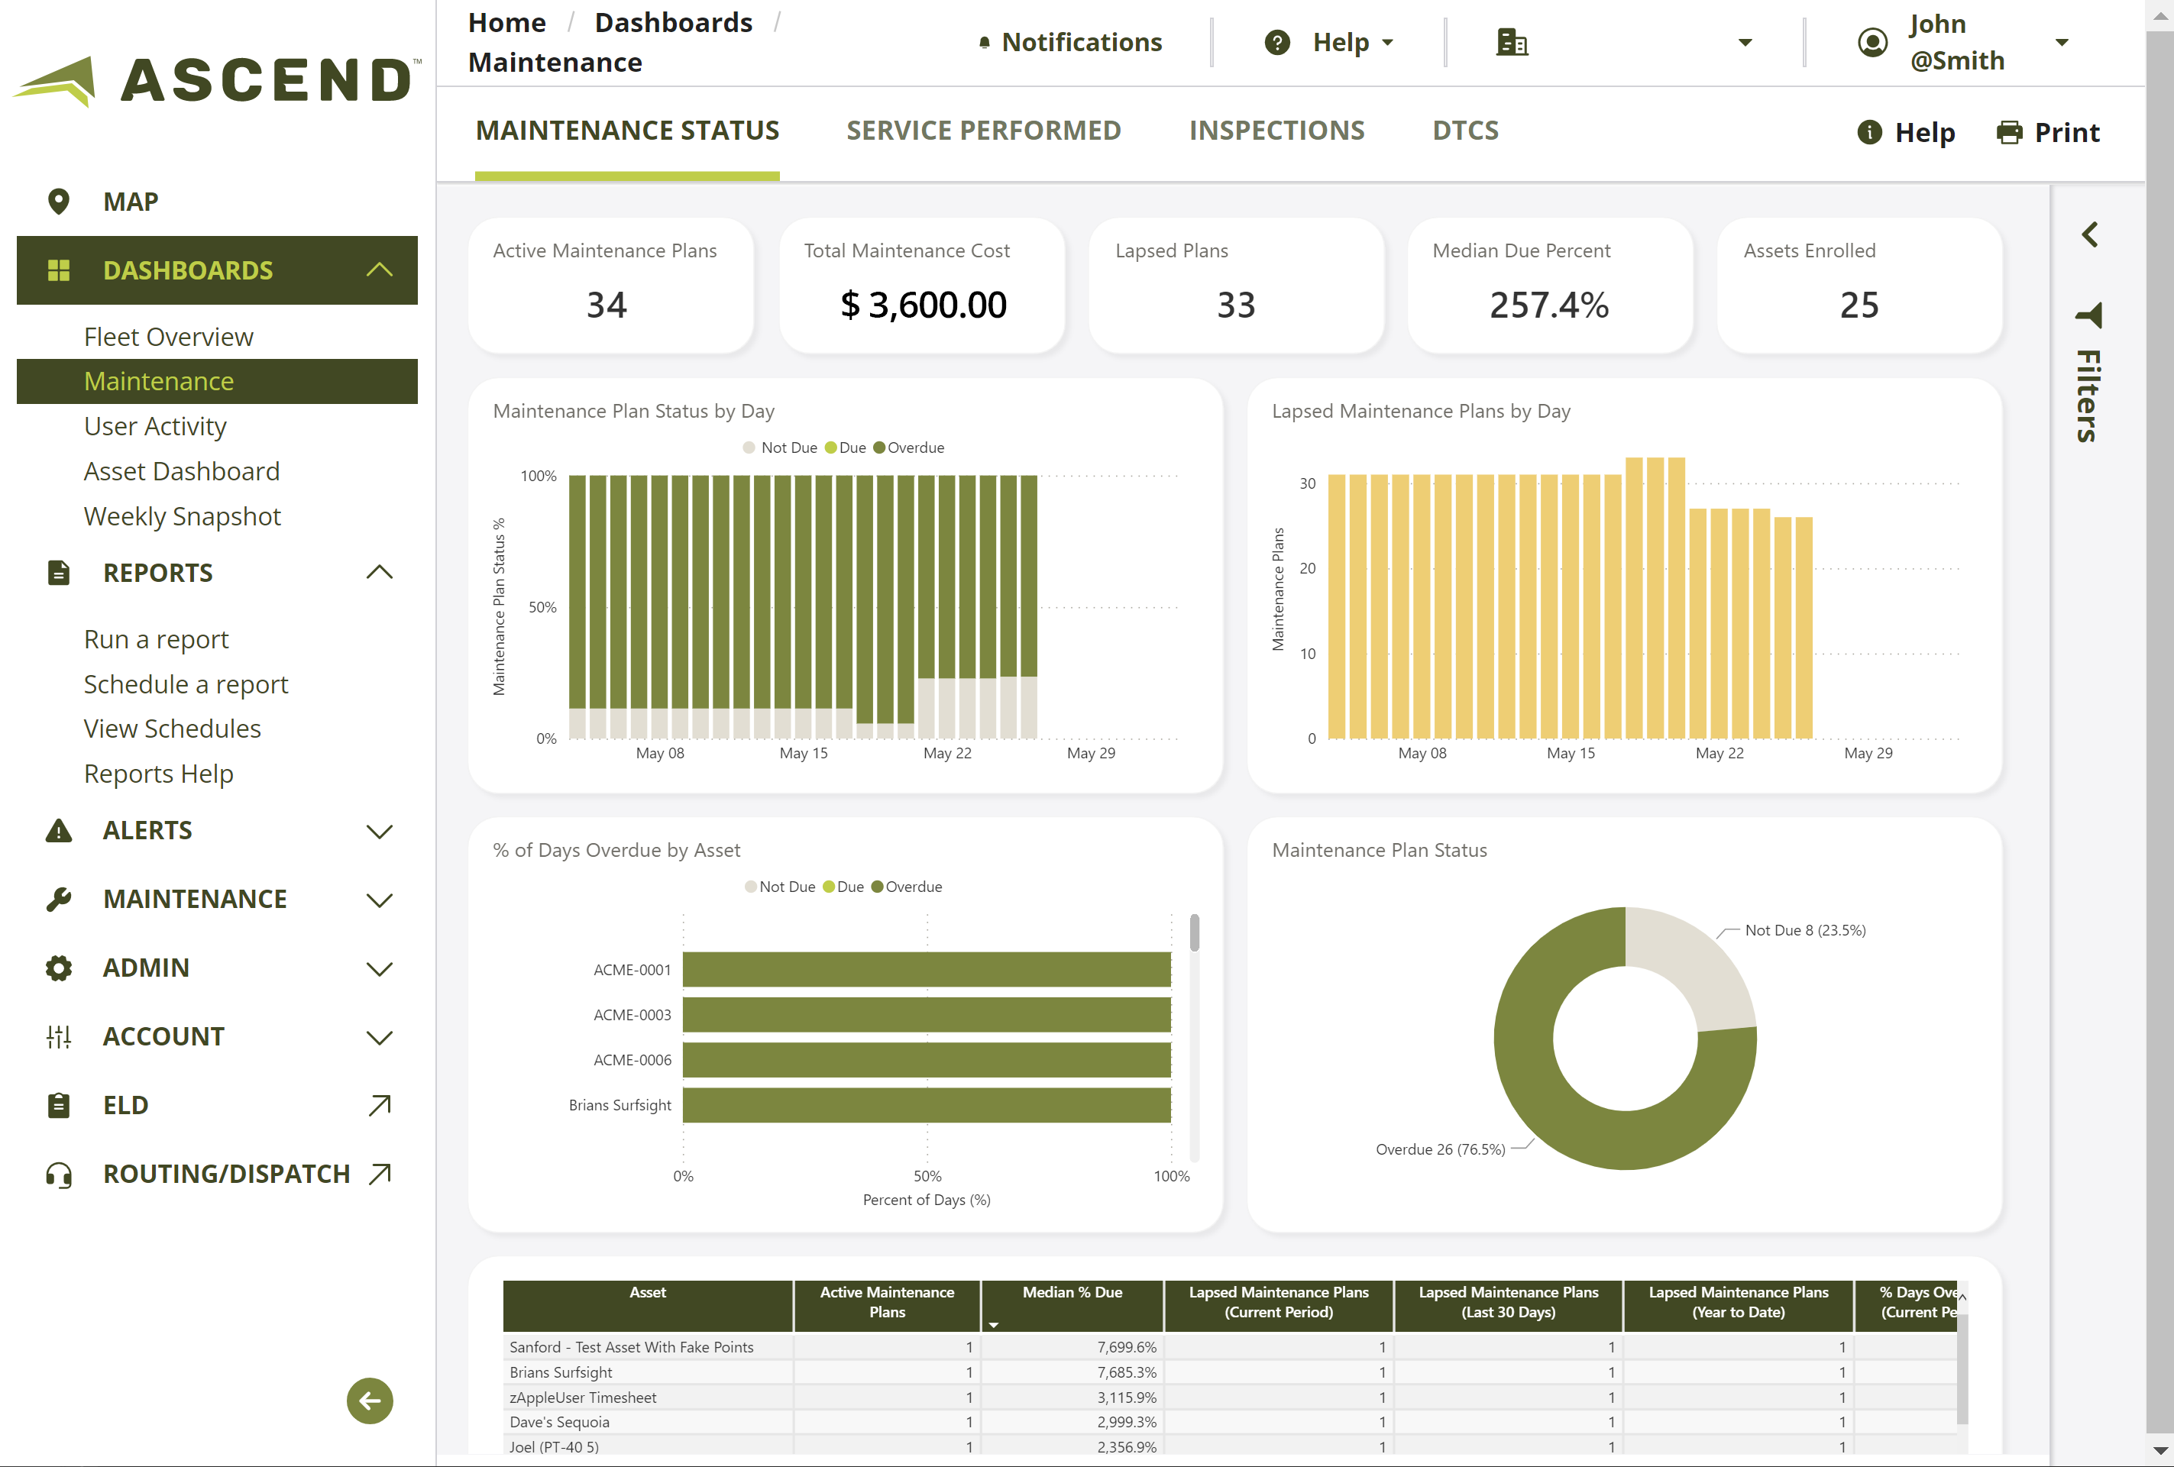Toggle Not Due legend in Days Overdue chart

pos(779,887)
